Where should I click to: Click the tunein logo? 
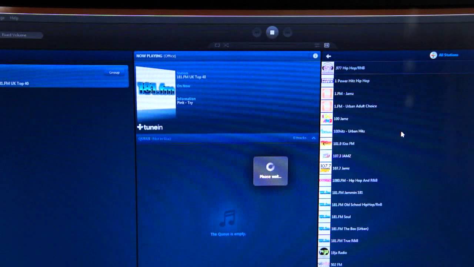coord(150,127)
